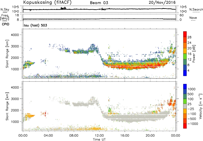The image size is (203, 141).
Task: Click the "1000" tick in the power panel
Action: pyautogui.click(x=15, y=69)
